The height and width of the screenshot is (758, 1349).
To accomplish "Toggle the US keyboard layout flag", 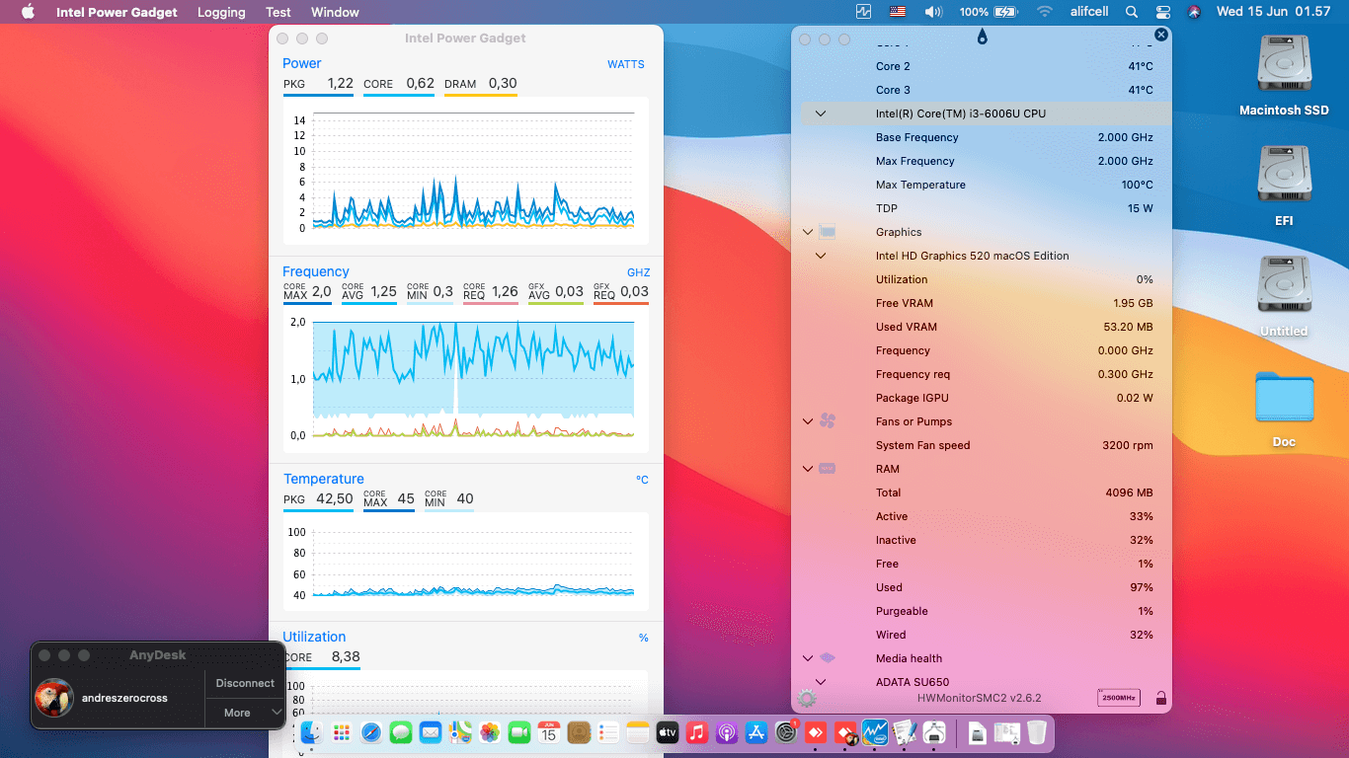I will point(897,12).
